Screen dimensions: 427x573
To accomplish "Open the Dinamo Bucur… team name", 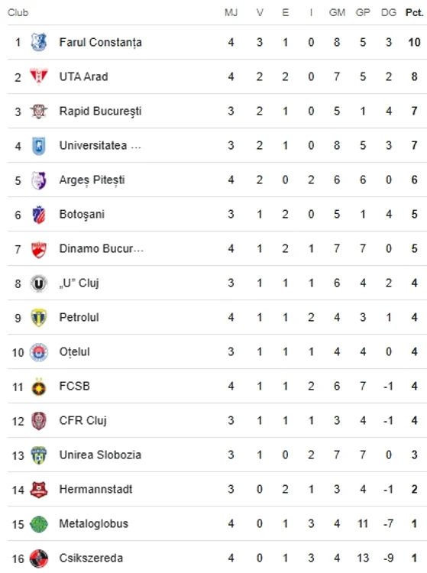I will tap(101, 248).
